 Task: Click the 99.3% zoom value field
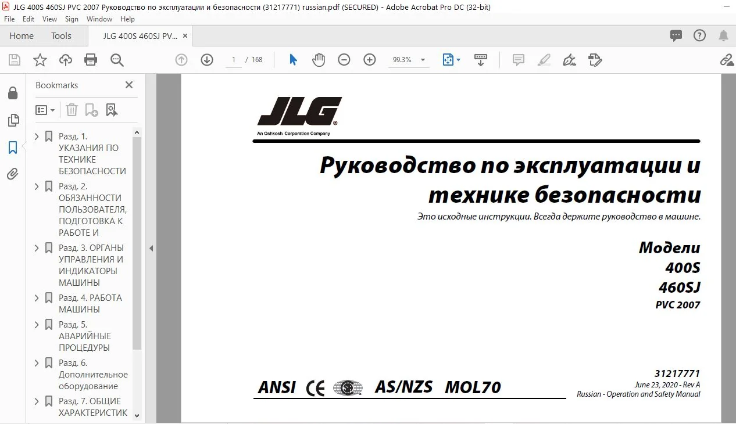click(x=402, y=60)
